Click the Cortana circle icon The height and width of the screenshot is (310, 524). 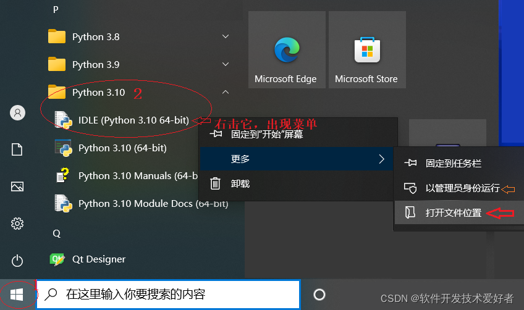[319, 295]
